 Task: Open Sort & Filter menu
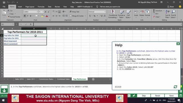pos(168,14)
